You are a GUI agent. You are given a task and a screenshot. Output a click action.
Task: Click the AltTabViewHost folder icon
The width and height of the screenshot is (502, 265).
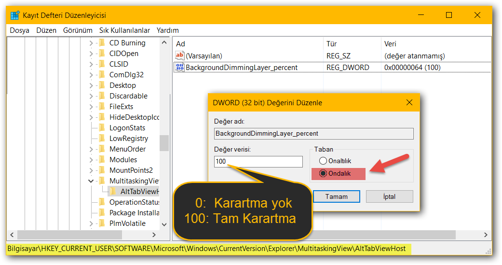pos(113,191)
